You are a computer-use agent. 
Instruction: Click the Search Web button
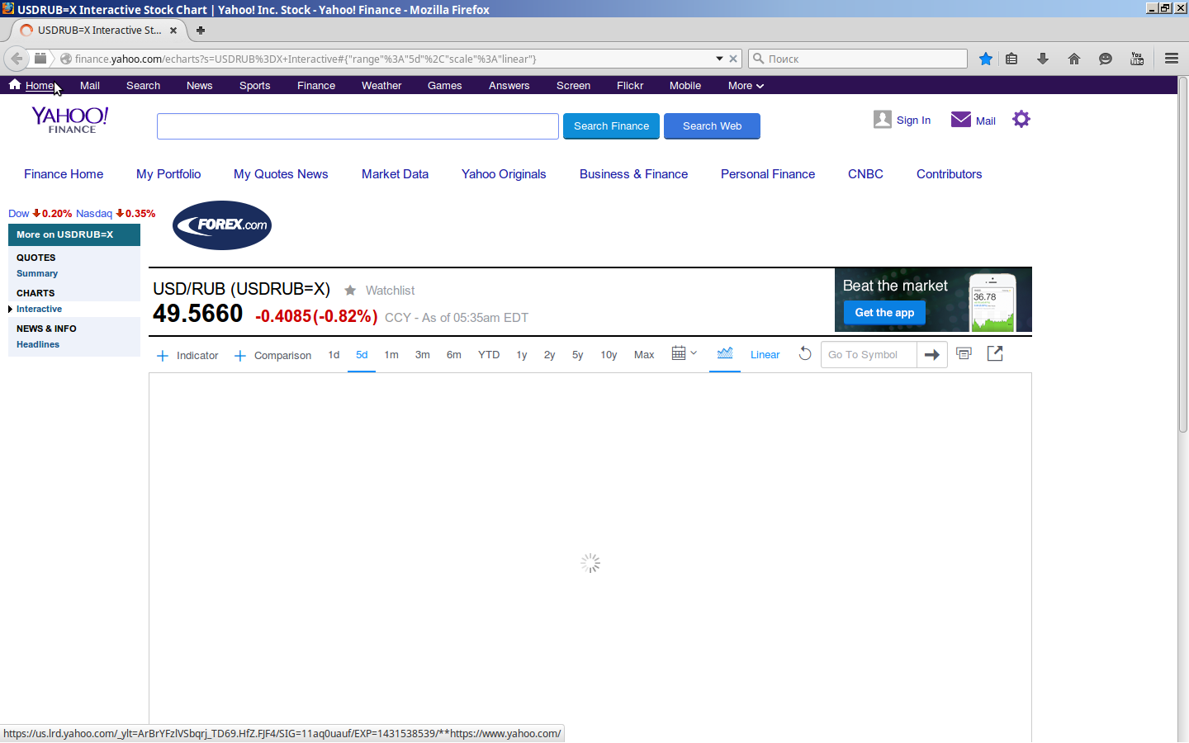click(712, 126)
